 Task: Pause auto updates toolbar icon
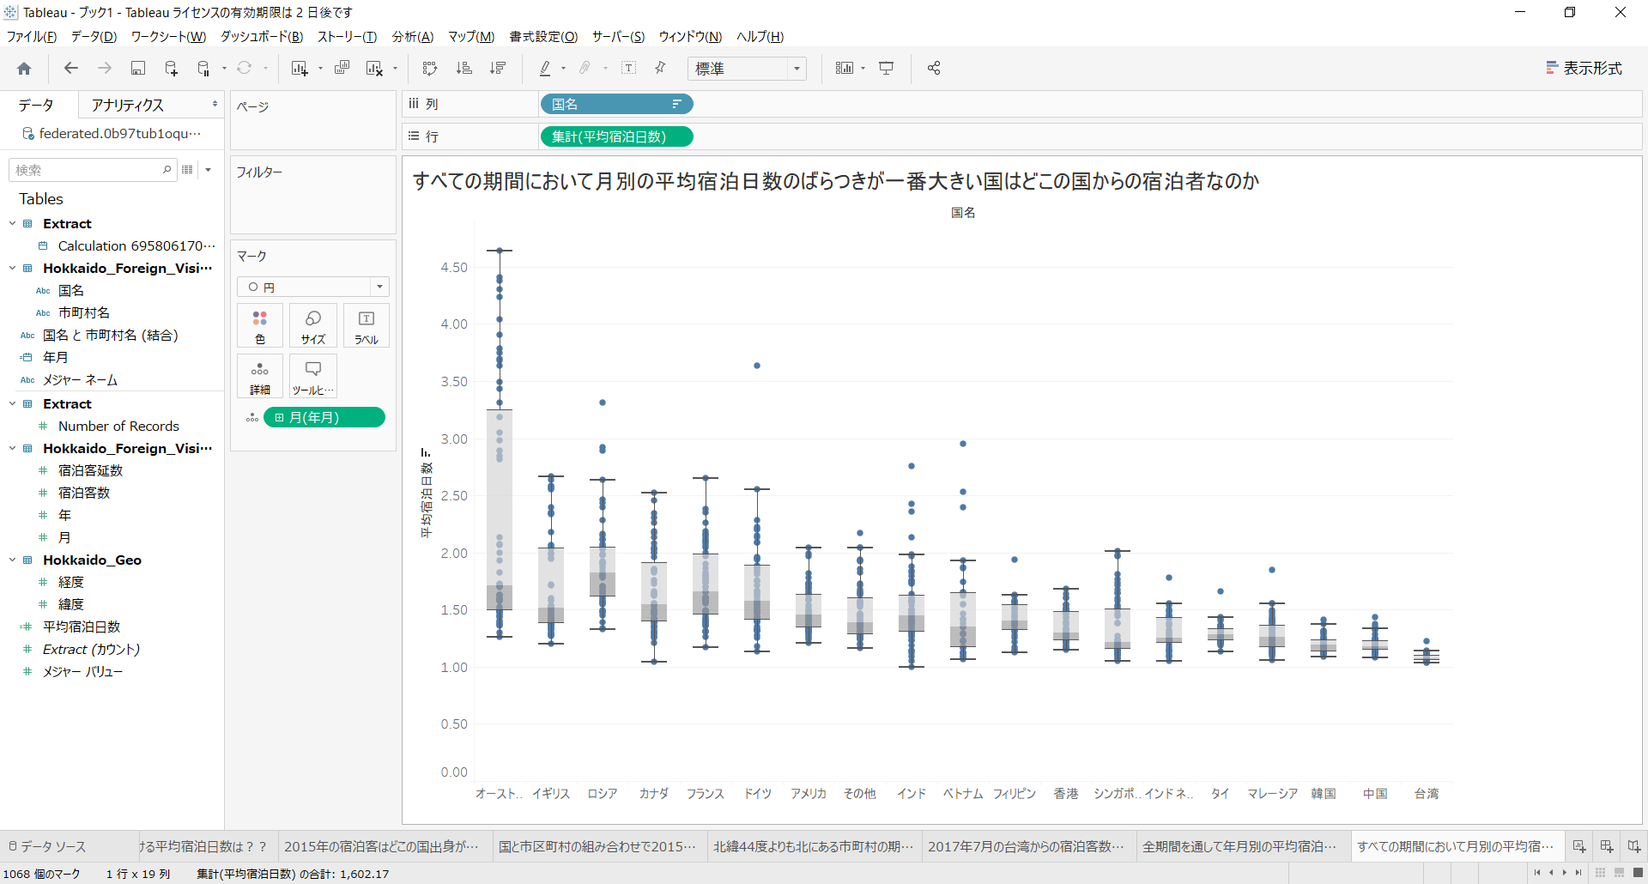204,69
